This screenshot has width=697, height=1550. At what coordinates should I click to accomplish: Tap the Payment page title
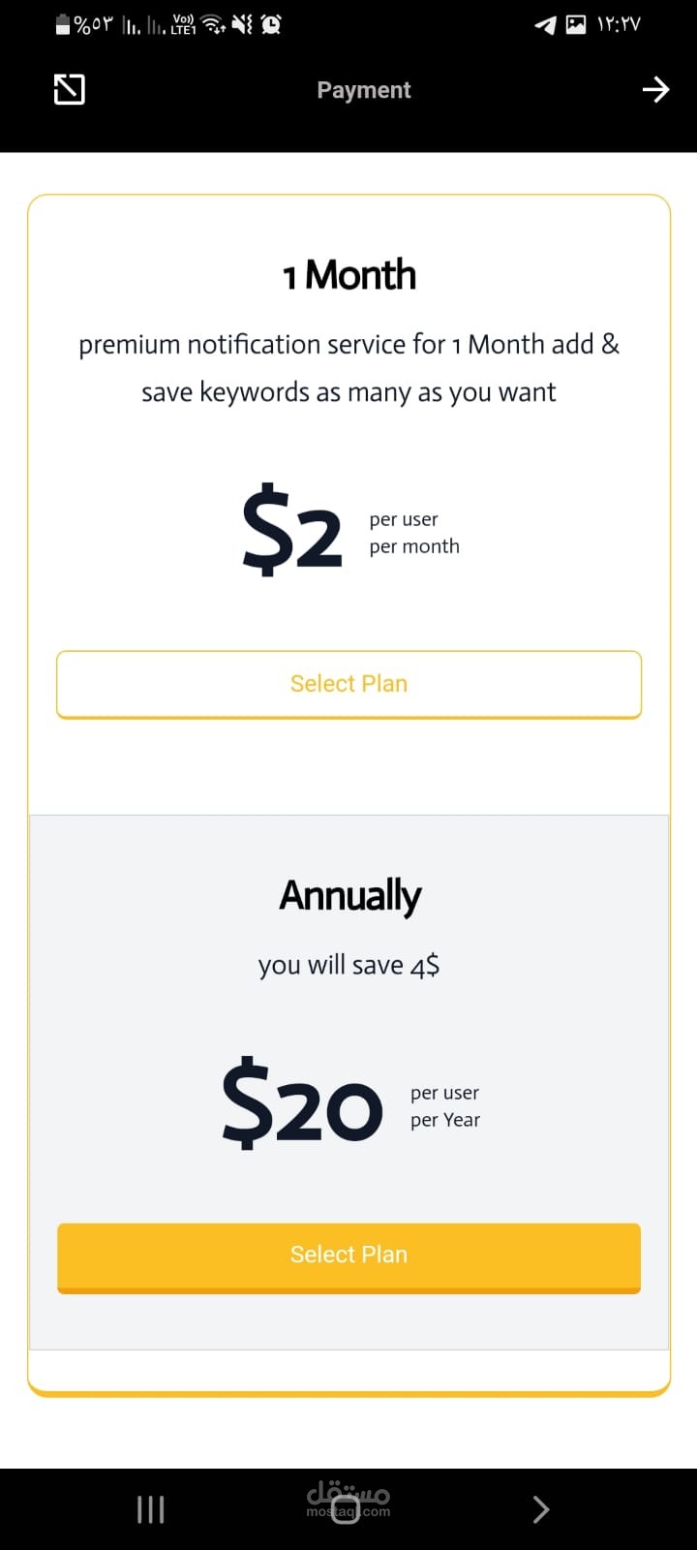(364, 90)
